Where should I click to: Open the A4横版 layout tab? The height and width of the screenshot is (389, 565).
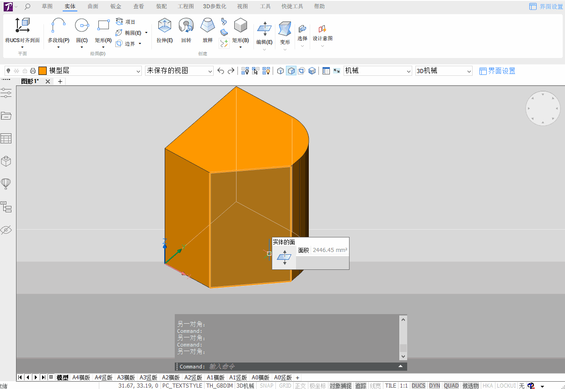[x=81, y=378]
